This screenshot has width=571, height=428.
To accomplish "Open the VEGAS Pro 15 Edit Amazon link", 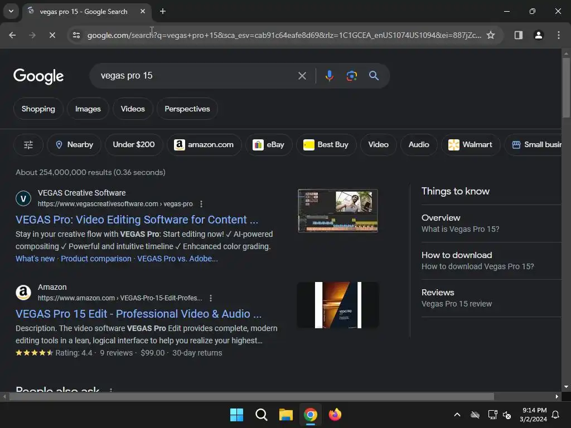I will pos(138,314).
